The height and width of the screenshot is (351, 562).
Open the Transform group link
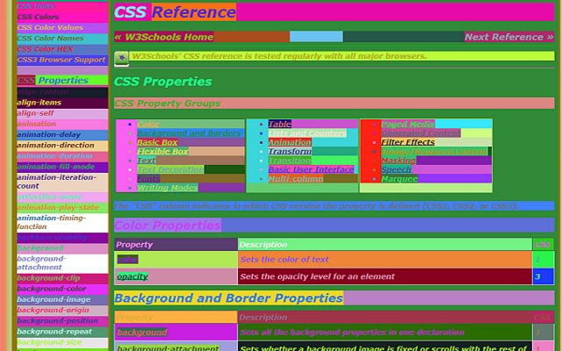(x=290, y=151)
